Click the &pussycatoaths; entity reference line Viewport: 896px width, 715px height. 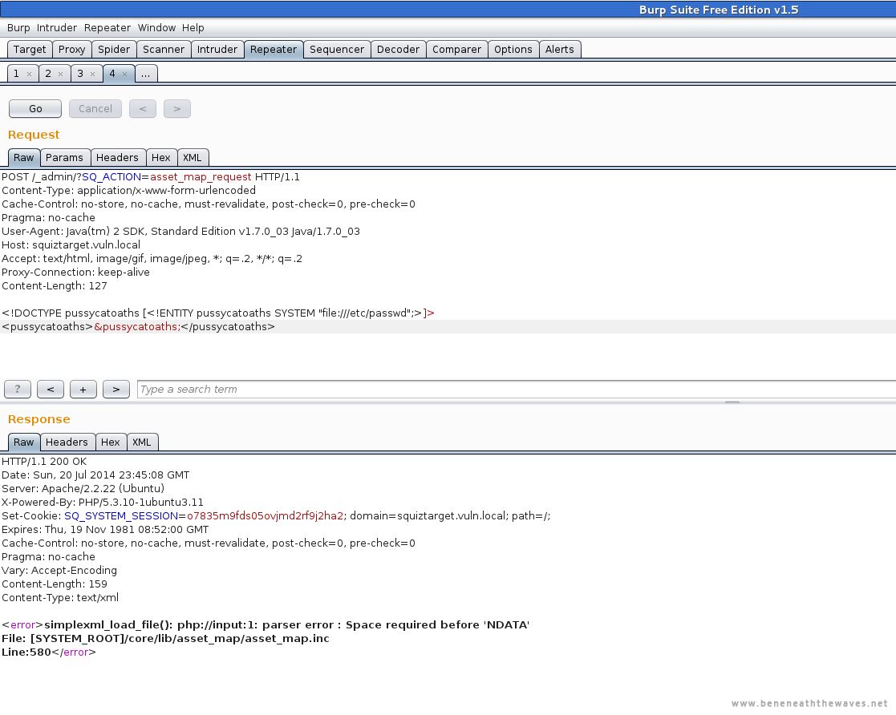click(138, 327)
